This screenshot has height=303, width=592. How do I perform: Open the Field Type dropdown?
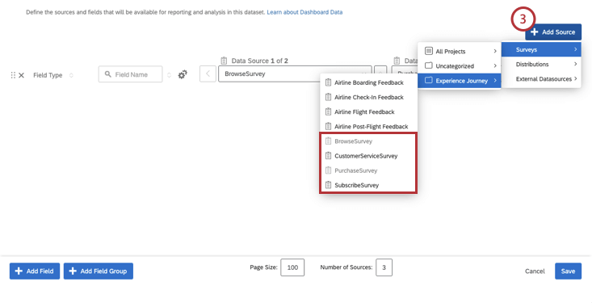click(52, 75)
